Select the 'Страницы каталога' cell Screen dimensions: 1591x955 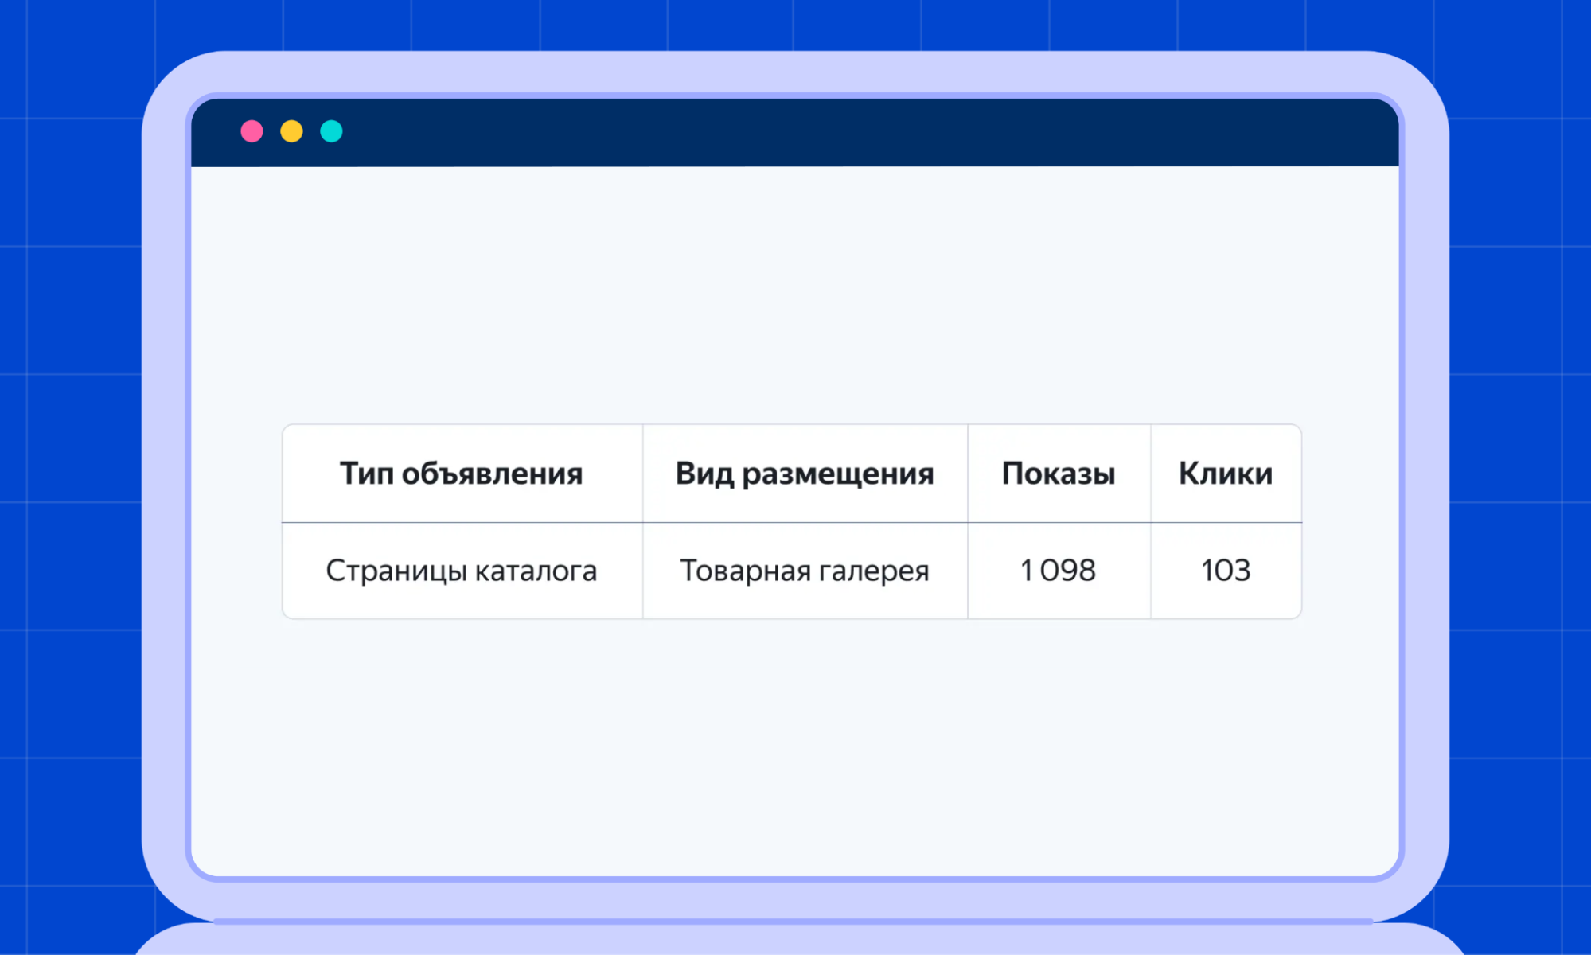461,571
